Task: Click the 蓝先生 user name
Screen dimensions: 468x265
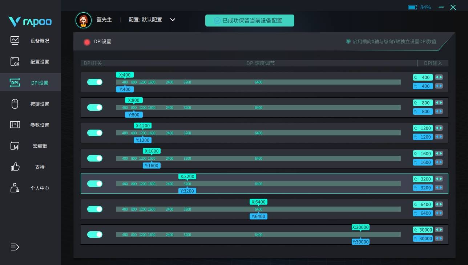Action: pyautogui.click(x=104, y=20)
